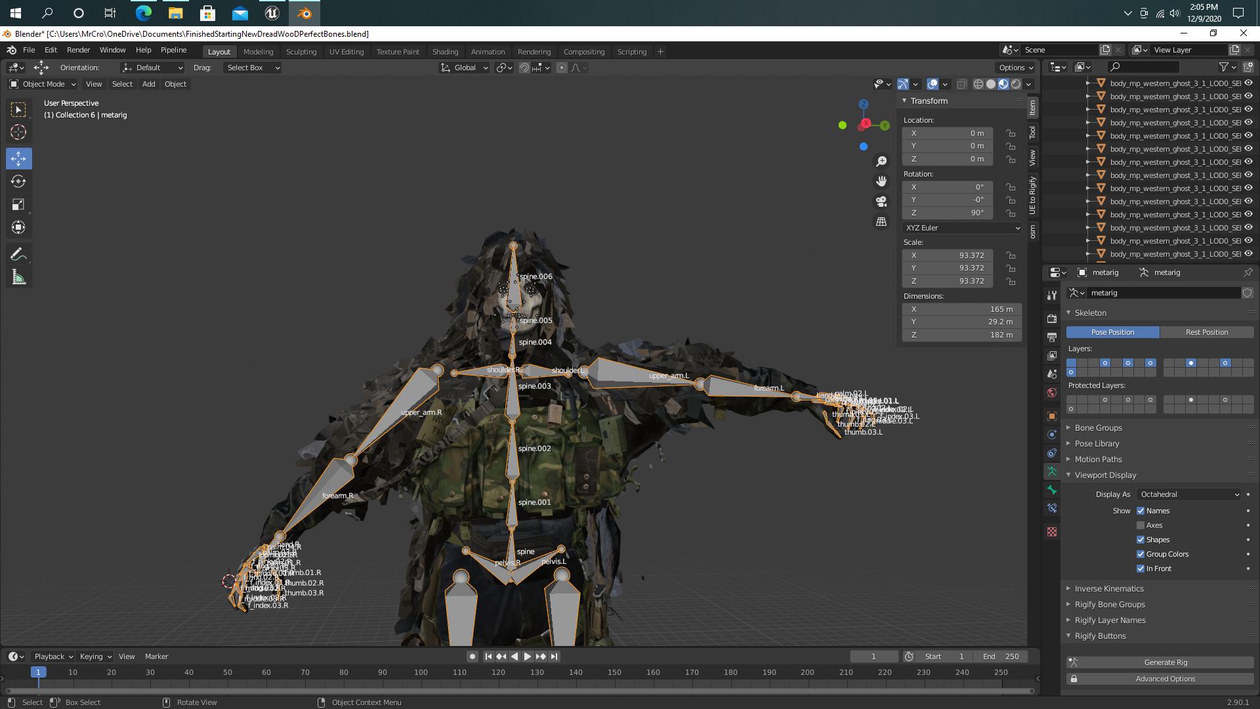The height and width of the screenshot is (709, 1260).
Task: Toggle In Front checkbox in Viewport Display
Action: click(1141, 568)
